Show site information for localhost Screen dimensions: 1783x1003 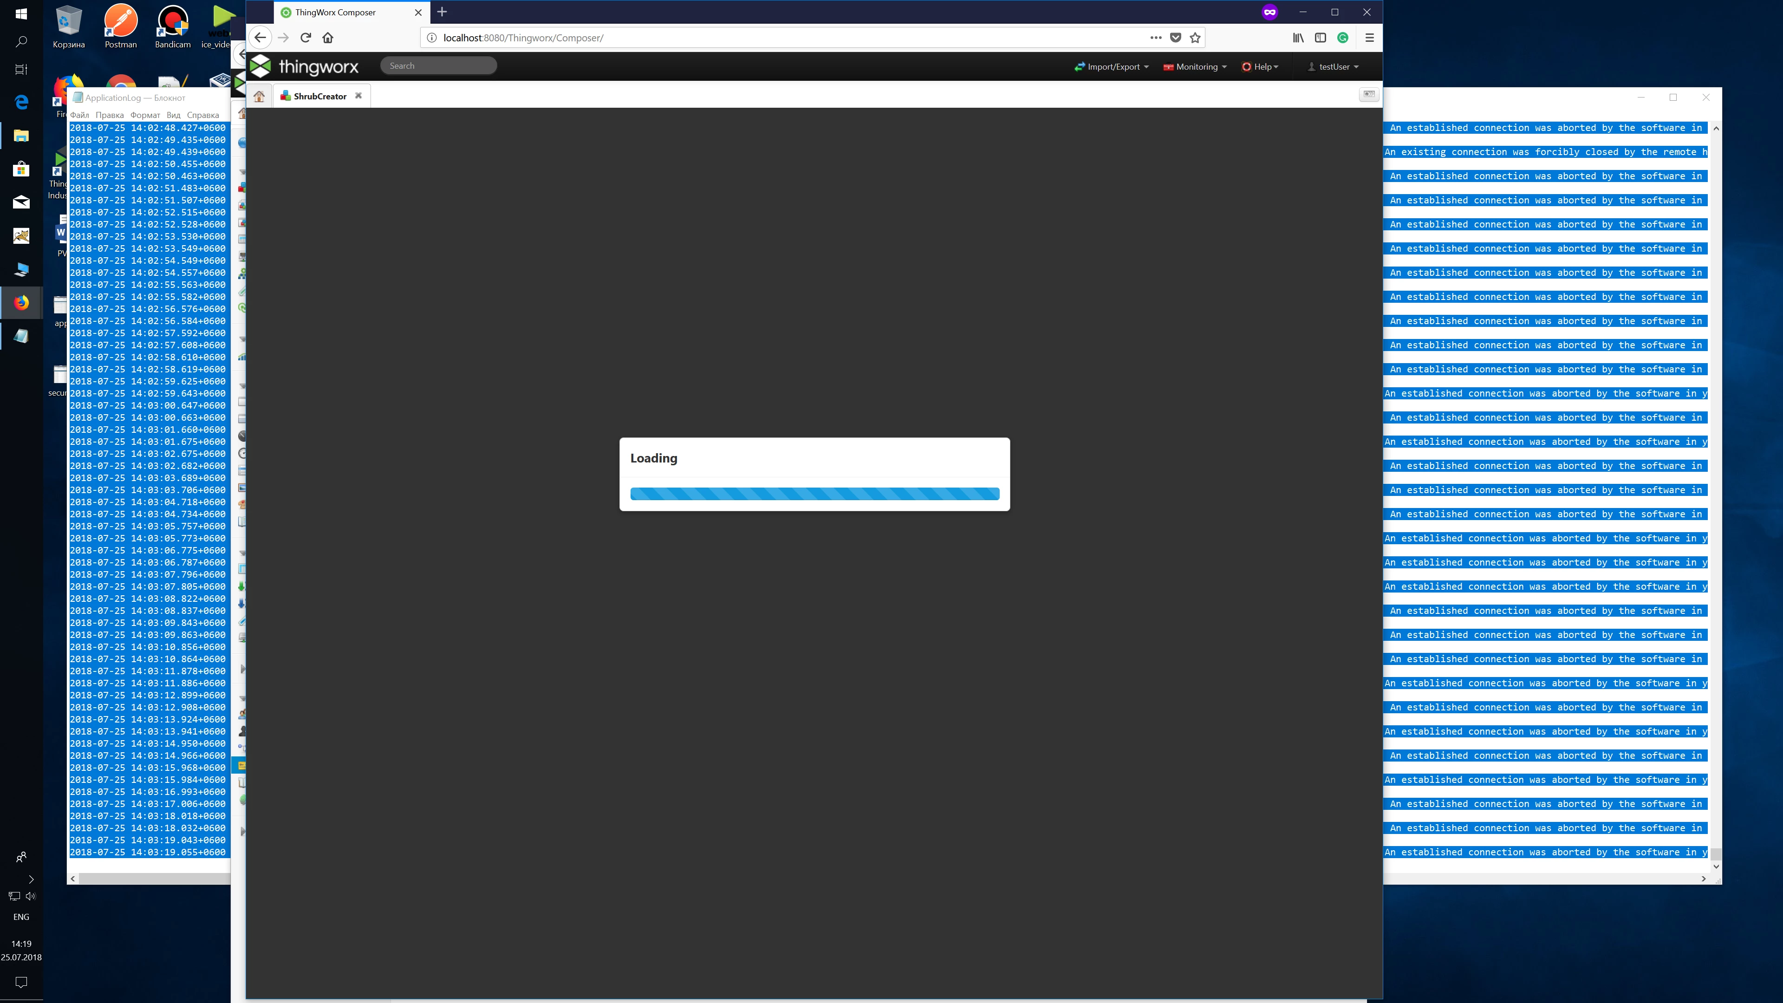431,37
